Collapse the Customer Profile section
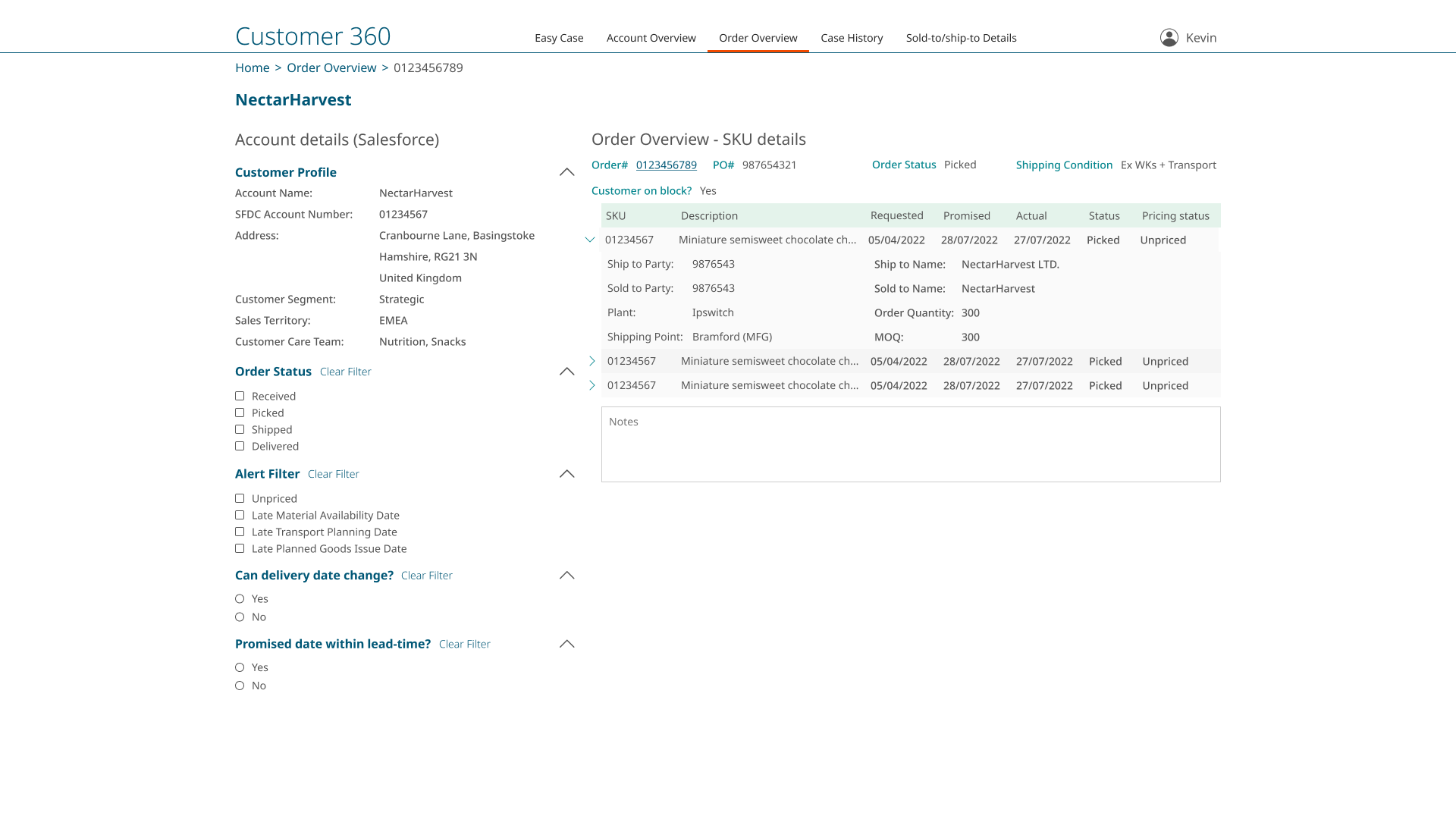The height and width of the screenshot is (819, 1456). click(x=566, y=171)
